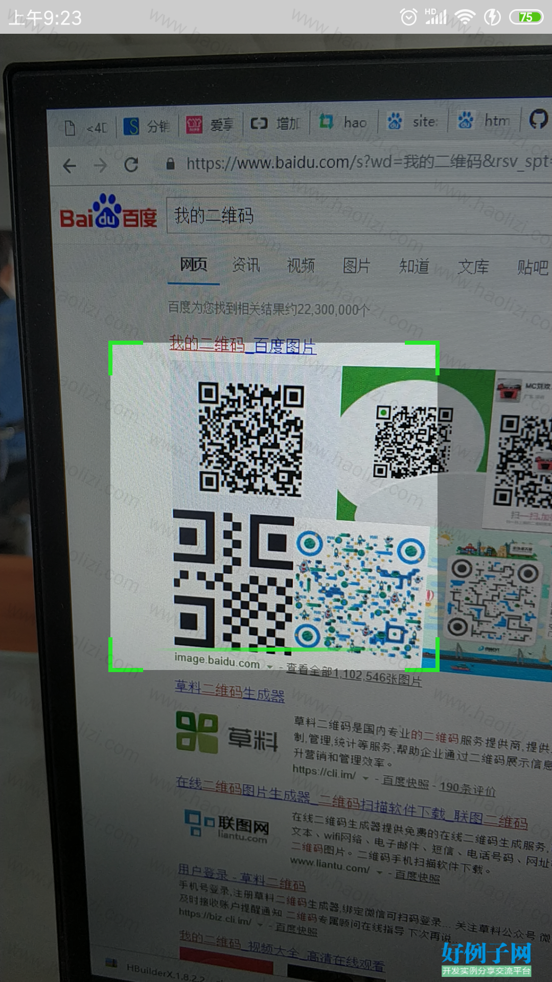Screen dimensions: 552x982
Task: Open the 'hao' bookmark icon
Action: tap(326, 122)
